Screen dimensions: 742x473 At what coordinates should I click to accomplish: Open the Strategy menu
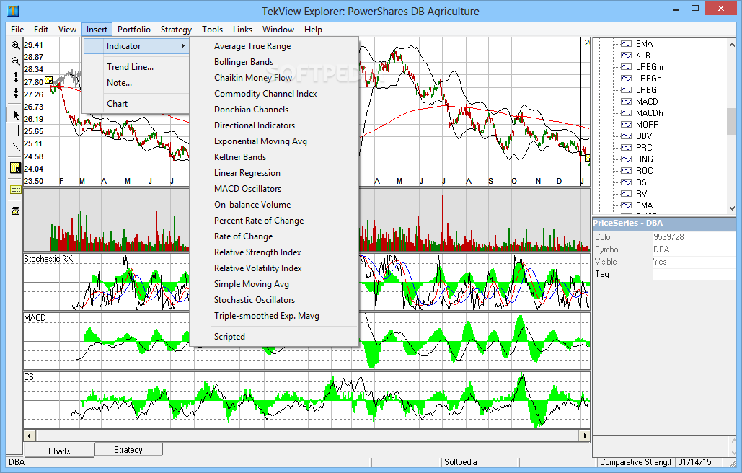tap(176, 30)
